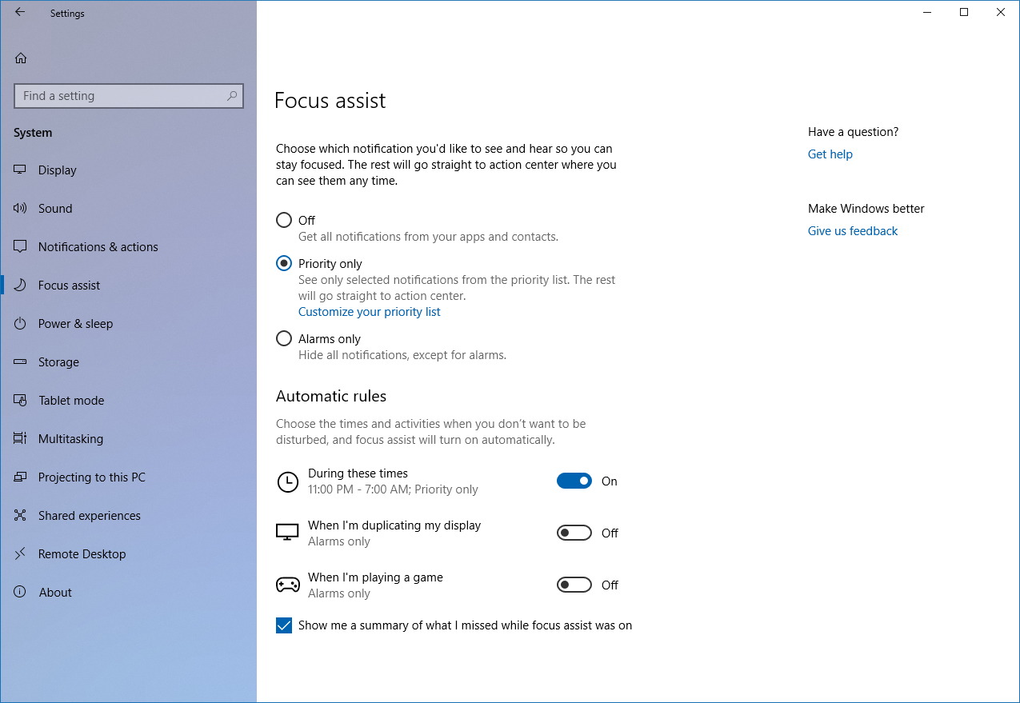Click the Tablet mode icon
The height and width of the screenshot is (703, 1020).
pyautogui.click(x=21, y=401)
